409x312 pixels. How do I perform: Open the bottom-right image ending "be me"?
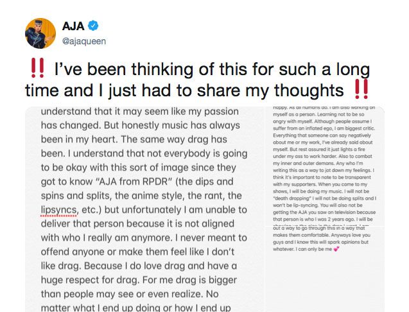point(325,269)
